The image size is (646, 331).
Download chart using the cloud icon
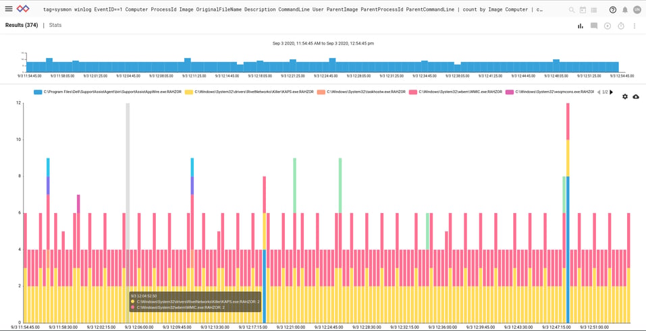click(635, 96)
